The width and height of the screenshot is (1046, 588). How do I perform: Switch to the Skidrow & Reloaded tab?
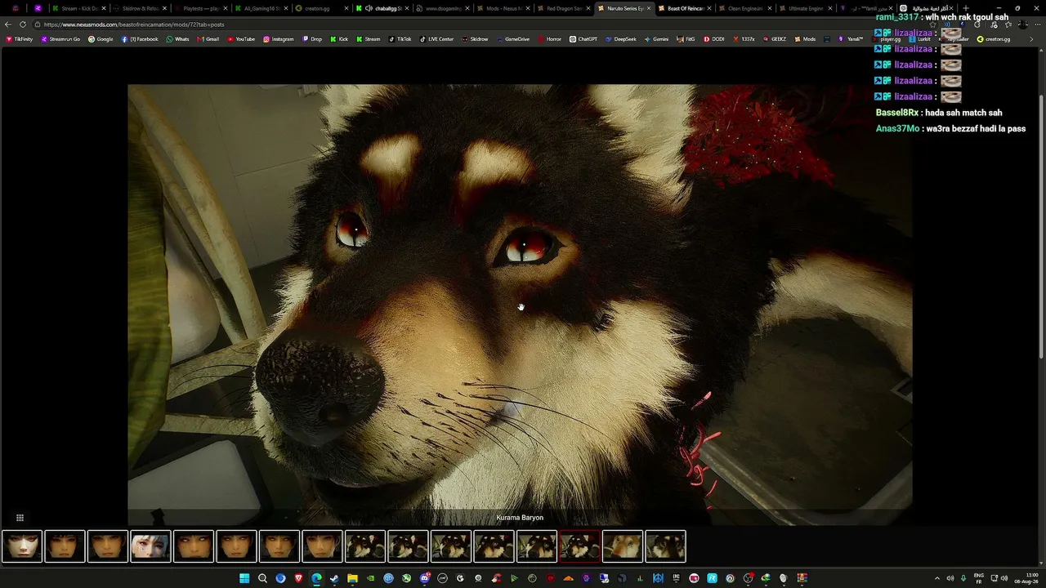140,8
